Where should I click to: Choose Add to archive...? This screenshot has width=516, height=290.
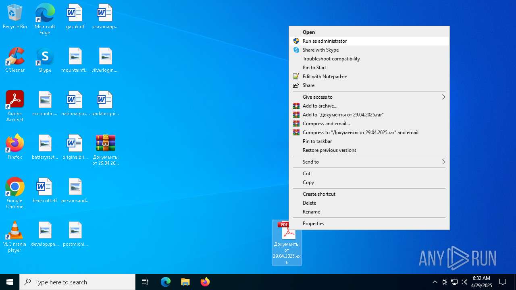point(369,106)
